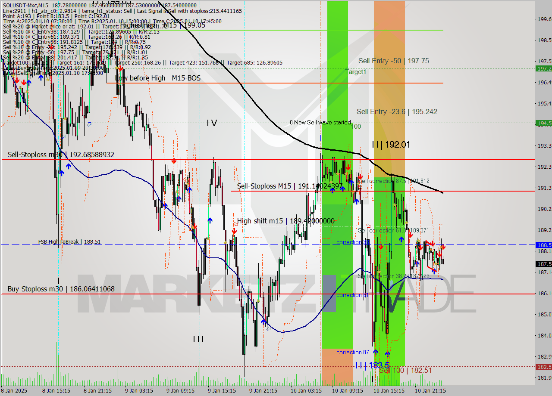The width and height of the screenshot is (552, 396).
Task: Click the 195.4 price axis value
Action: pyautogui.click(x=544, y=103)
